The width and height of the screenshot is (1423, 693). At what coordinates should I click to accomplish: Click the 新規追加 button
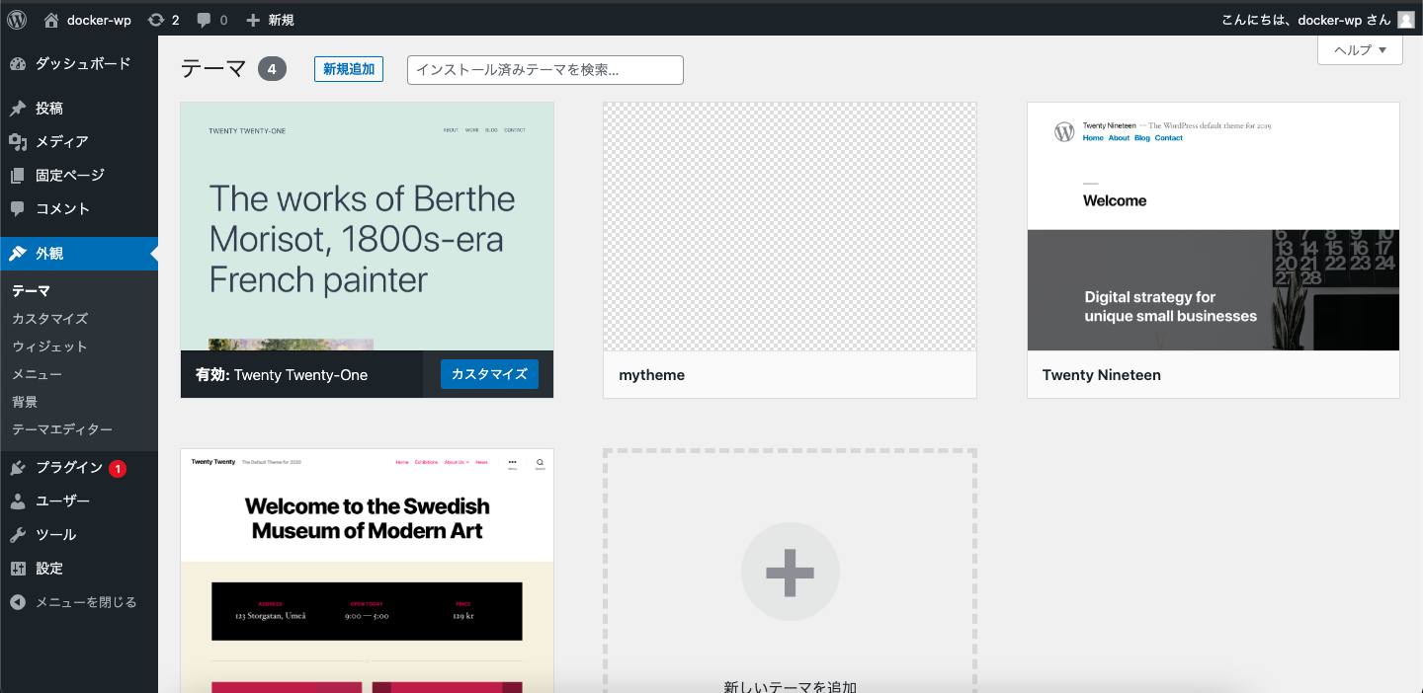click(x=349, y=69)
